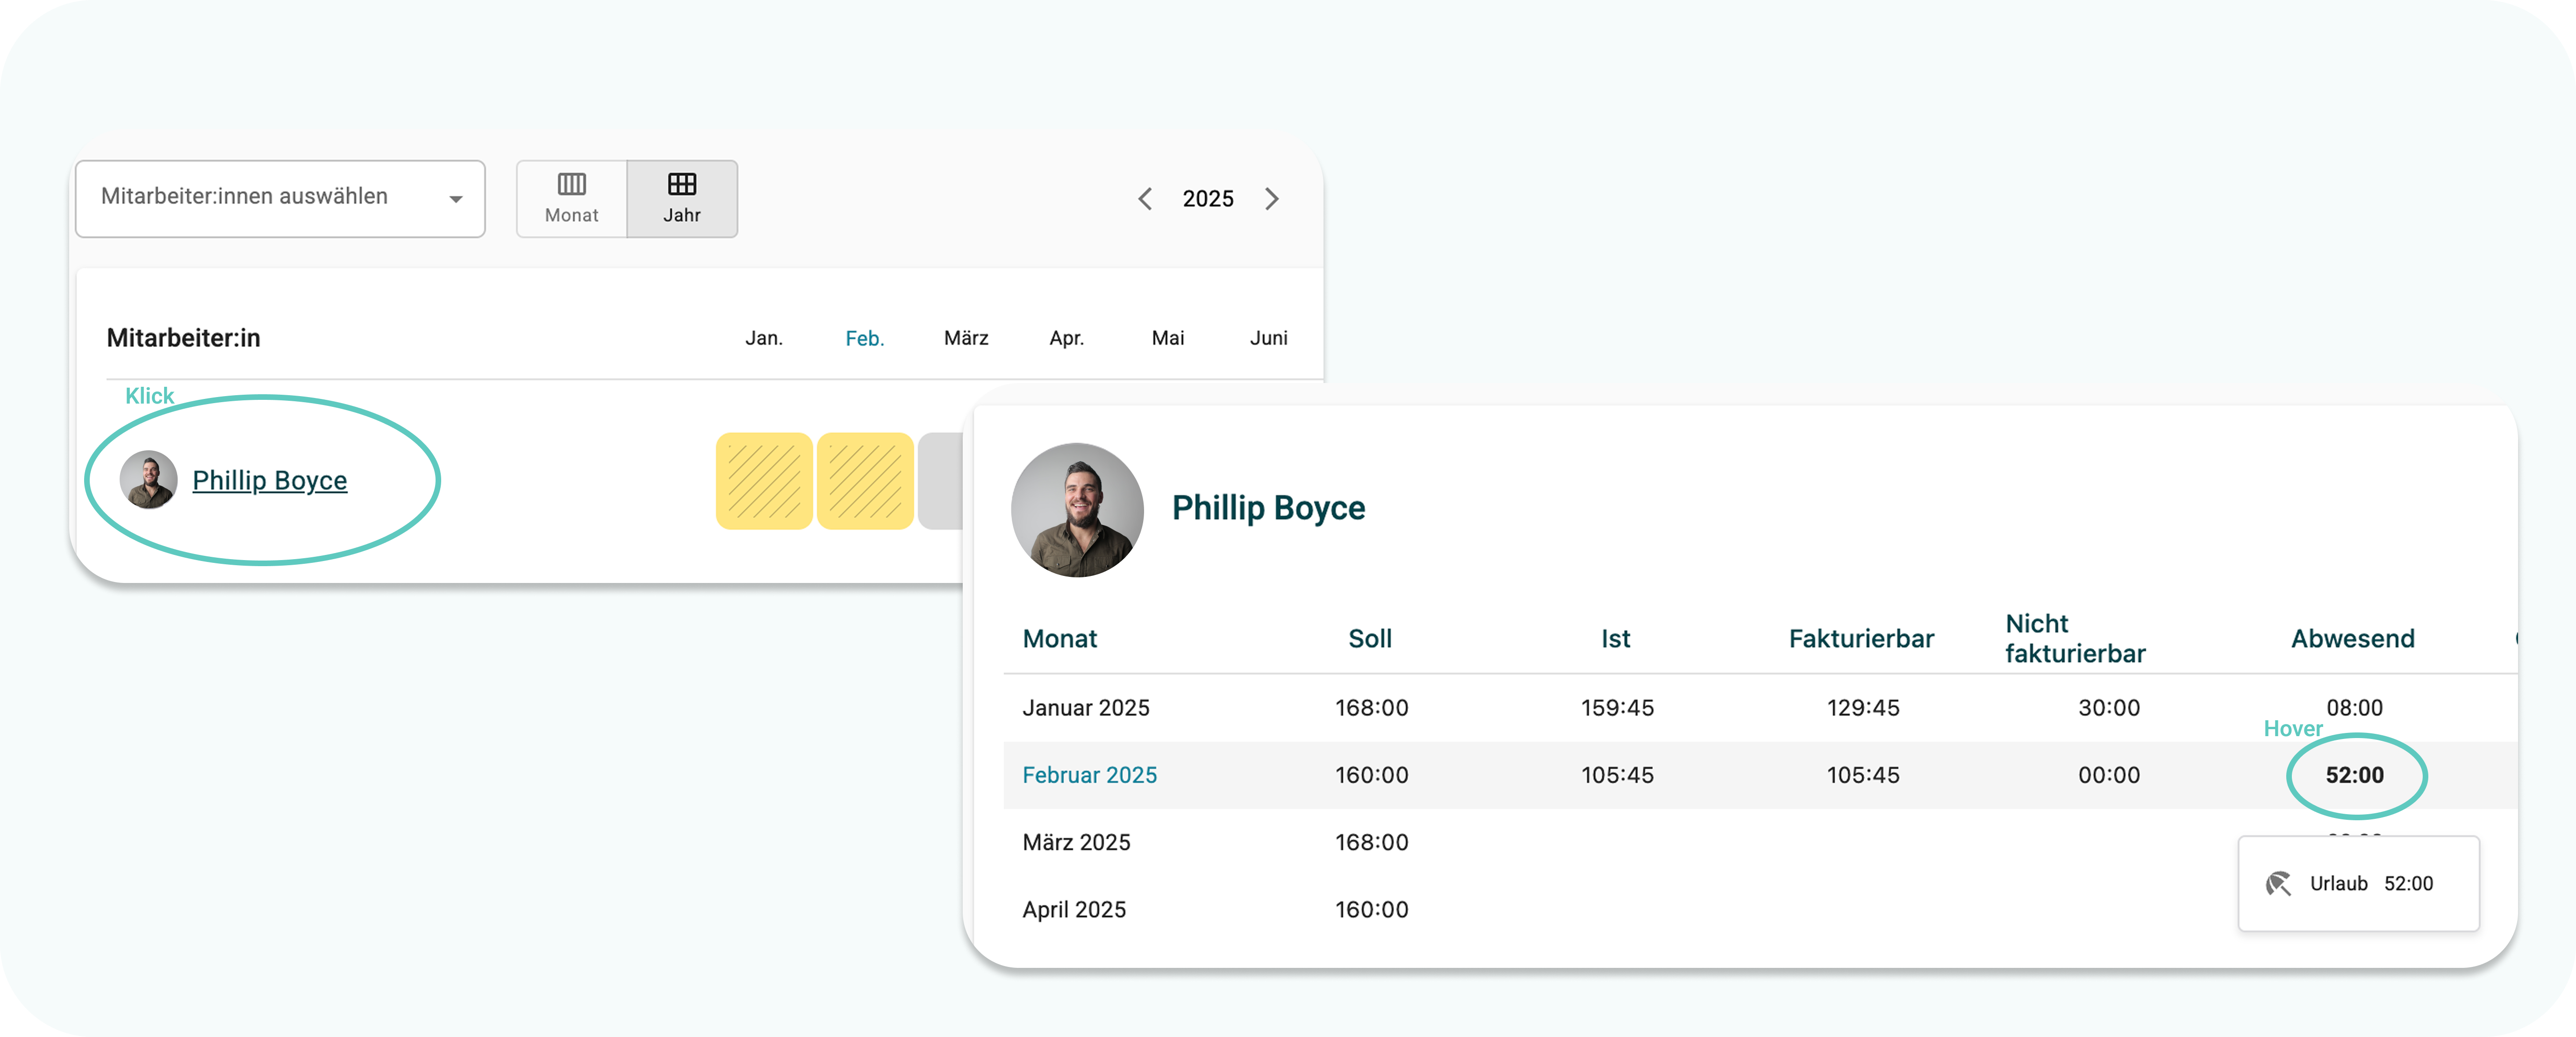
Task: Click the 52:00 Abwesend value
Action: (2354, 775)
